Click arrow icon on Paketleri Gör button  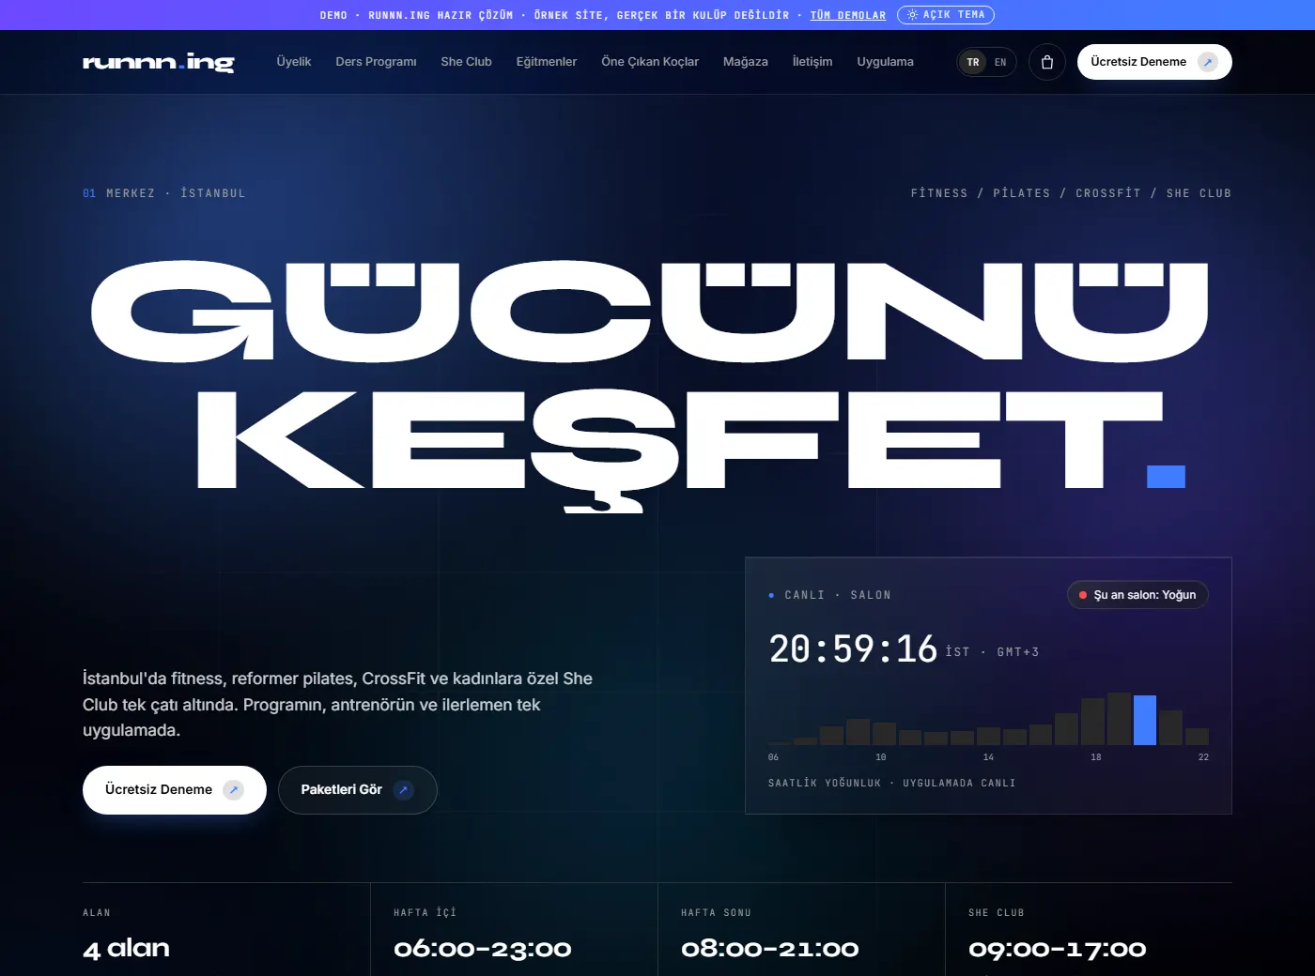click(403, 790)
